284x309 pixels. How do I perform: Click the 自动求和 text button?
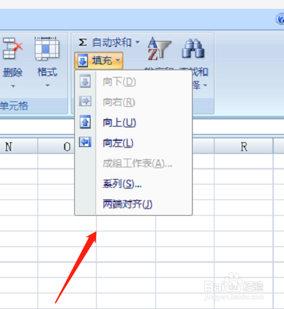coord(112,42)
